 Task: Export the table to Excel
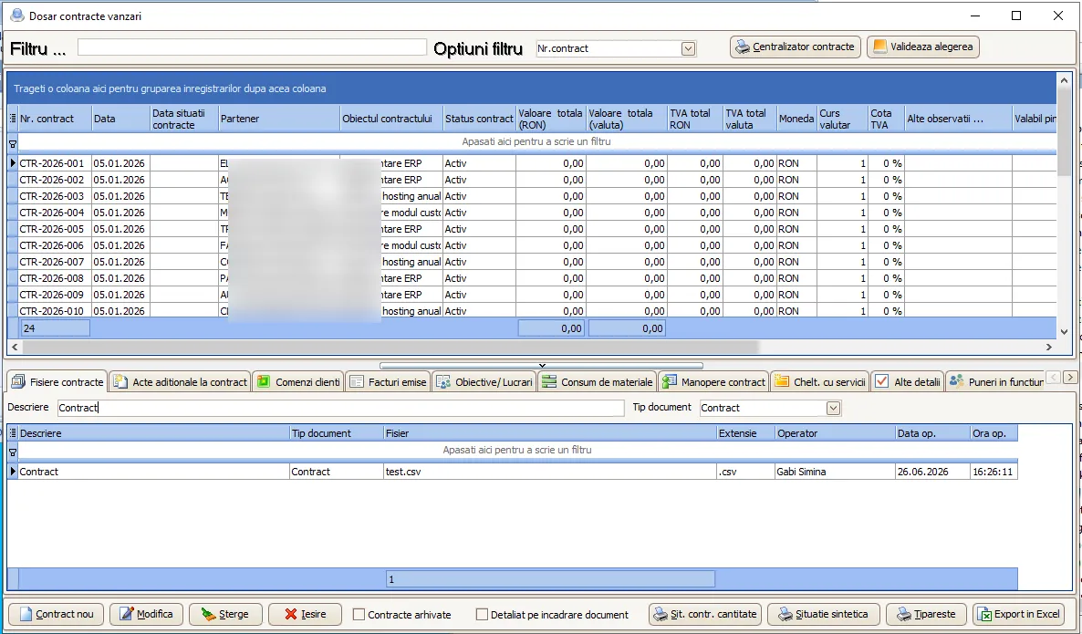1018,614
